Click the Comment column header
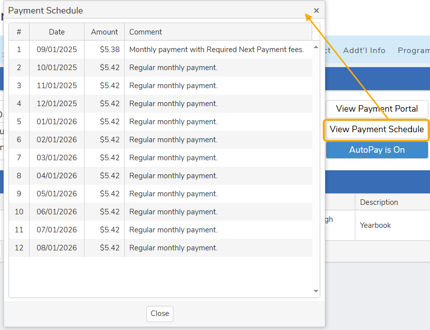Screen dimensions: 430x330 pyautogui.click(x=219, y=32)
